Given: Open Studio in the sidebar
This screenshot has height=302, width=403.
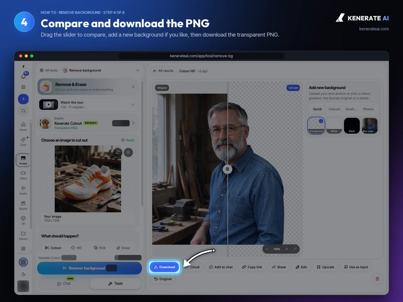Looking at the screenshot, I should coord(23,205).
